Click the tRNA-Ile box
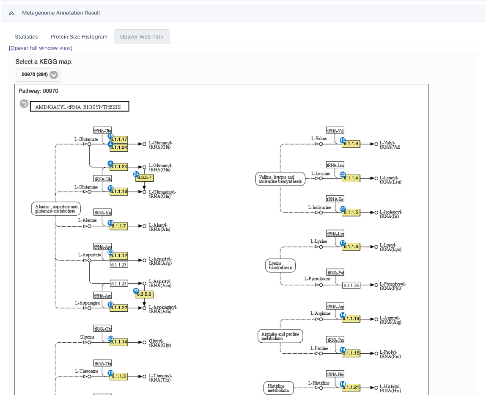This screenshot has height=402, width=486. coord(335,199)
